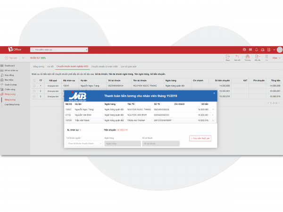
Task: Go to the previous page arrow
Action: (268, 103)
